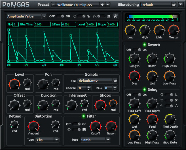Click the piano keys icon in envelope toolbar
The image size is (186, 150).
[109, 16]
